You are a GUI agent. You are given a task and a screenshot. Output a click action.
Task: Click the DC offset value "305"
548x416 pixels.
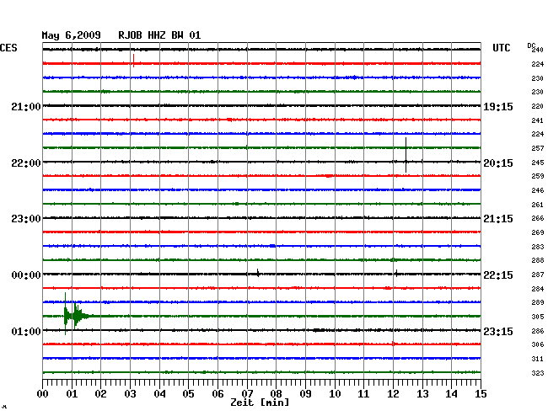point(538,317)
